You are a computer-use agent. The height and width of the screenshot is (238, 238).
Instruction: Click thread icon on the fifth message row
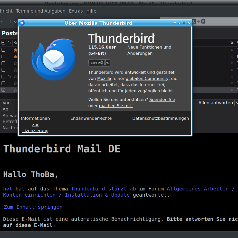9,77
